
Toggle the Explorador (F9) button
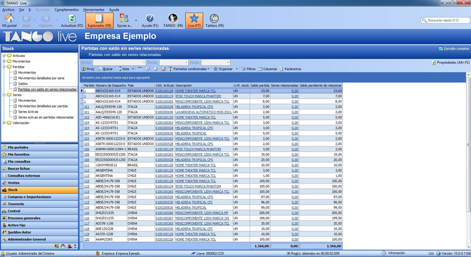pos(99,20)
